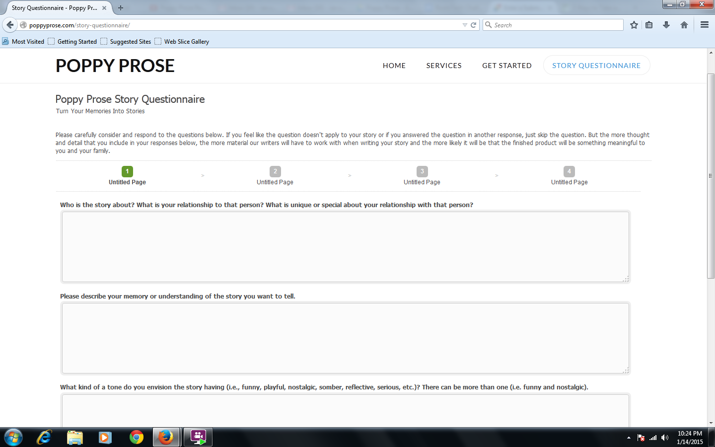Show bookmarks list icon in toolbar

pyautogui.click(x=649, y=25)
